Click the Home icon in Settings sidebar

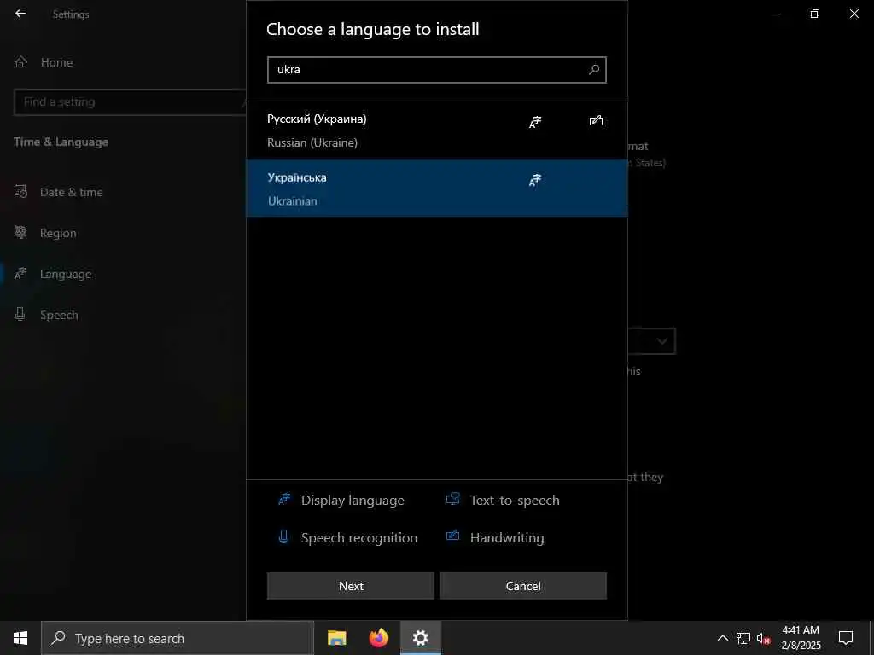pos(21,61)
